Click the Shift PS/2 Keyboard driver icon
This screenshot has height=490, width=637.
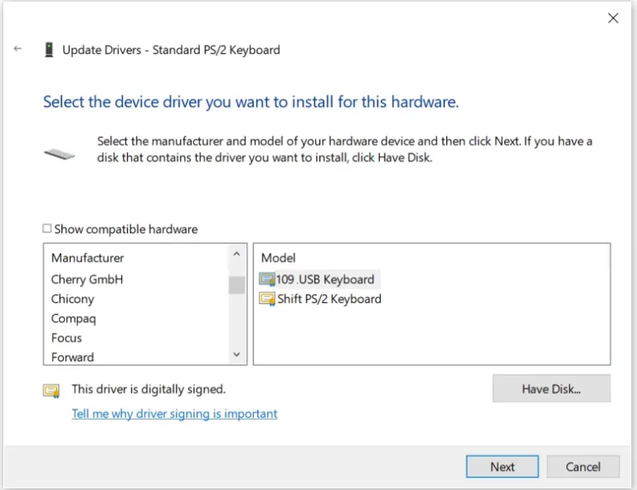point(267,299)
